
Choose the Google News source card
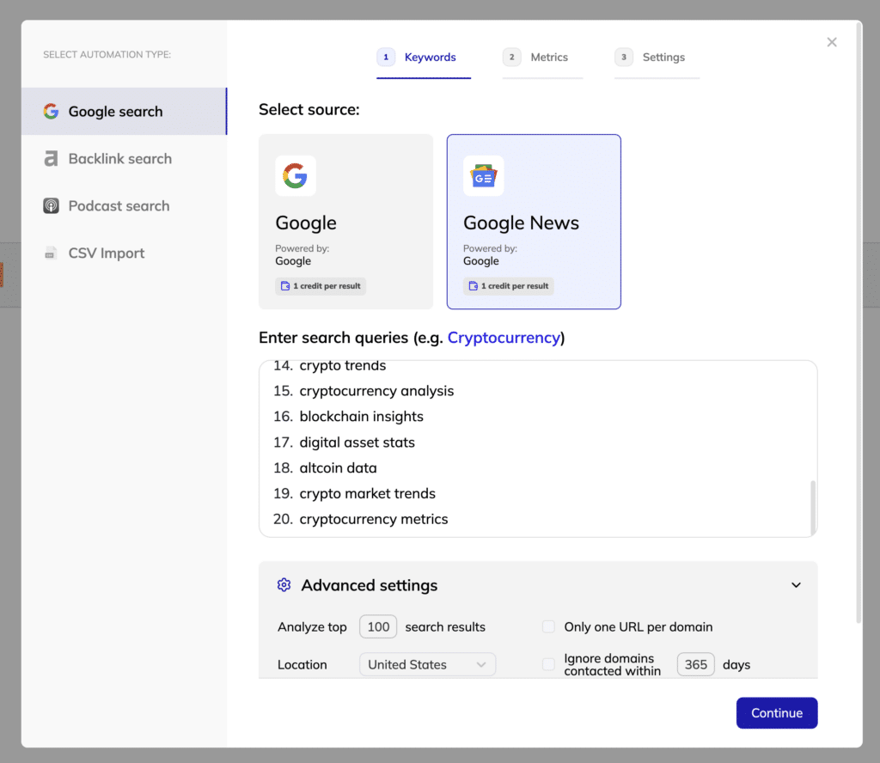(x=534, y=222)
